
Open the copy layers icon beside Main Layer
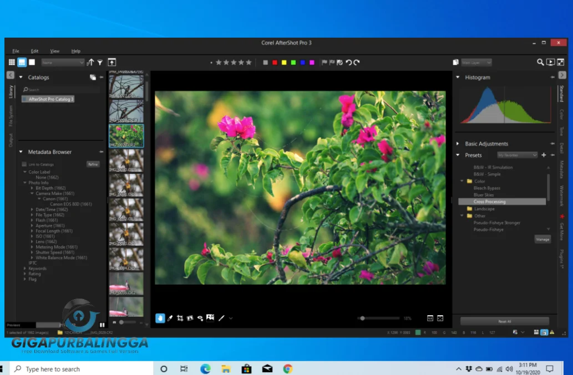coord(456,63)
